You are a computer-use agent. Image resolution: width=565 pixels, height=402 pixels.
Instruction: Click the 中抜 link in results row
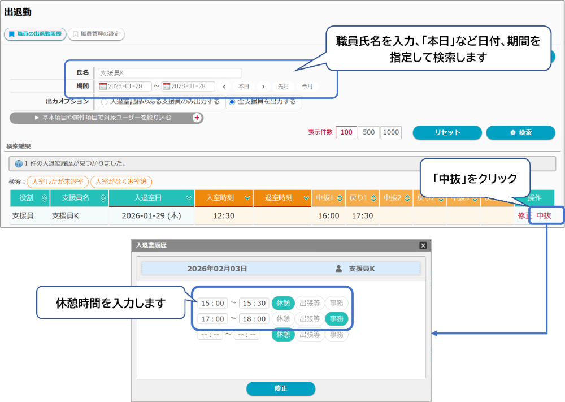tap(544, 215)
